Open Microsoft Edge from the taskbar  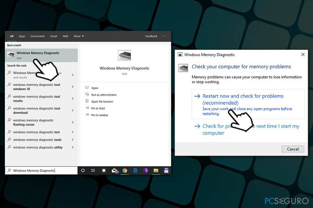point(135,170)
